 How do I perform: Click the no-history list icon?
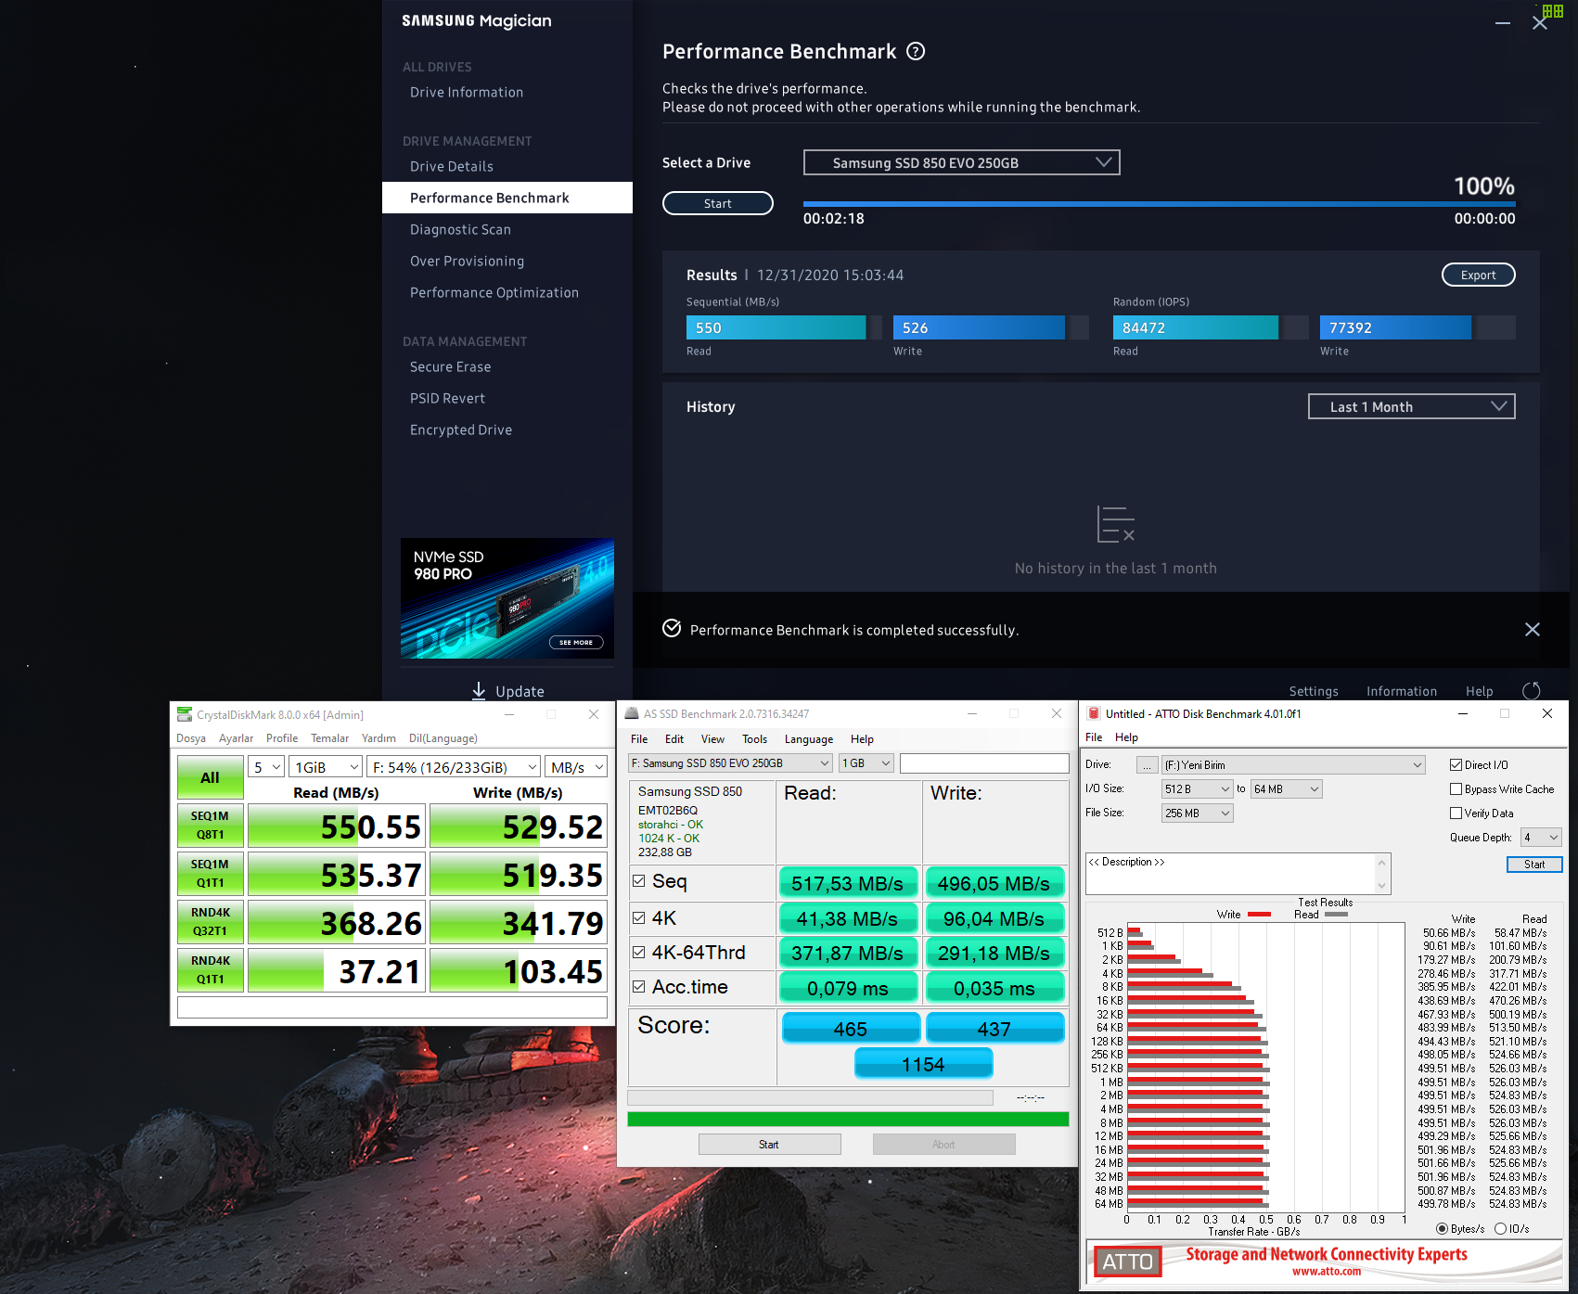1115,524
